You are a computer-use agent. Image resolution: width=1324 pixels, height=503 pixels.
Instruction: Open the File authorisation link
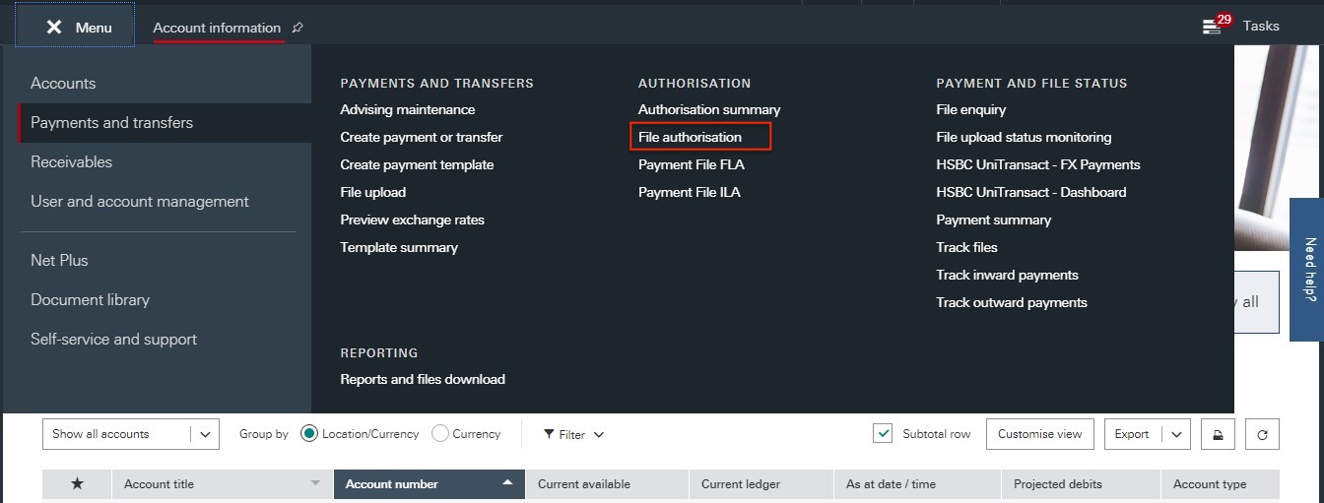click(x=690, y=137)
